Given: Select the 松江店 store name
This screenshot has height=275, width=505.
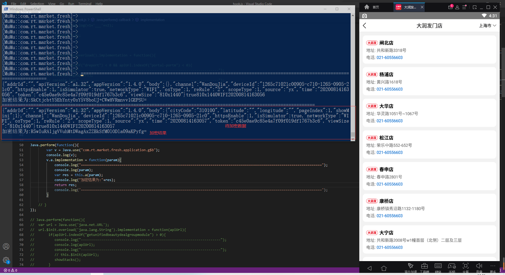Looking at the screenshot, I should click(386, 138).
